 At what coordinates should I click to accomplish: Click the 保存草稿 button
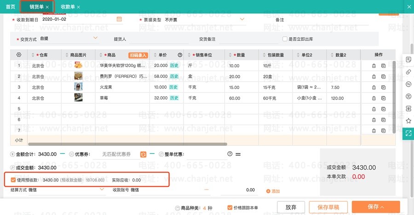tap(328, 207)
